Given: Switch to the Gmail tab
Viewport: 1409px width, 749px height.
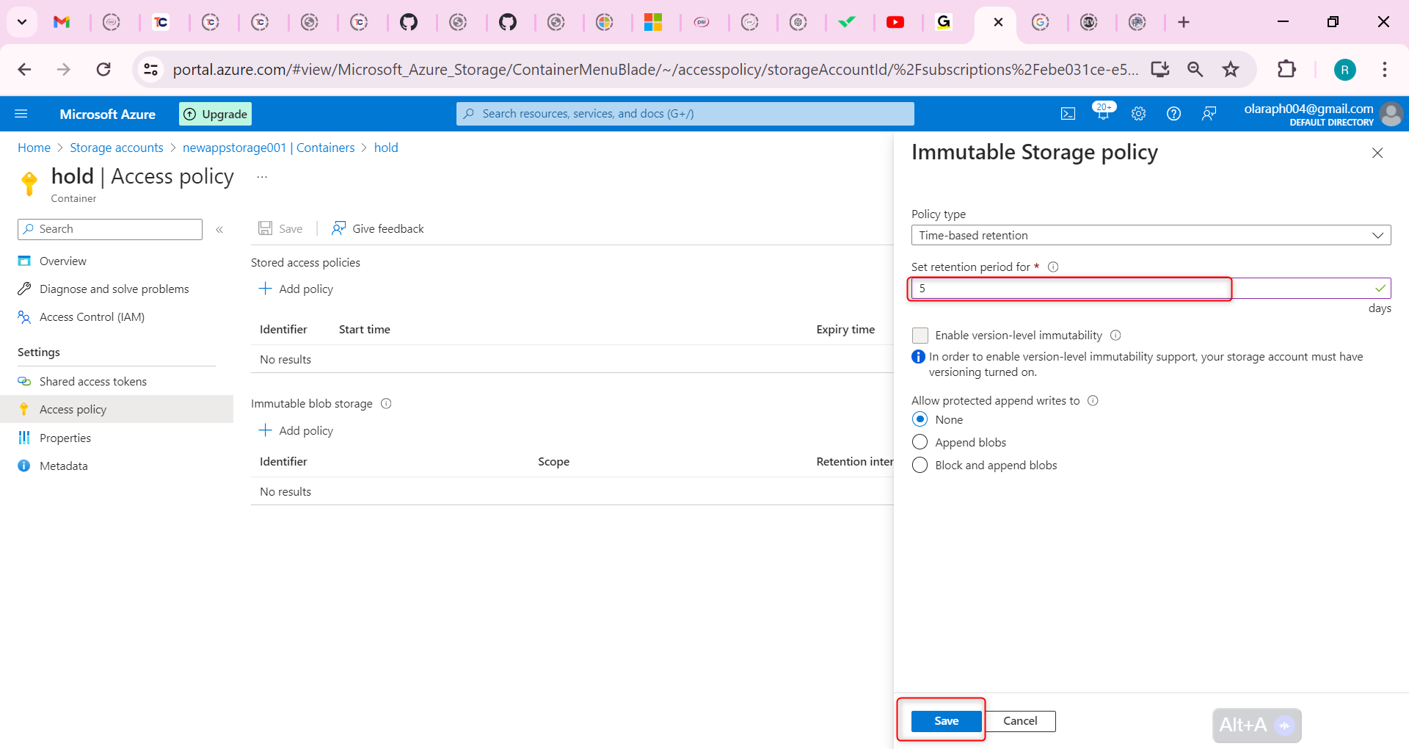Looking at the screenshot, I should pyautogui.click(x=62, y=22).
